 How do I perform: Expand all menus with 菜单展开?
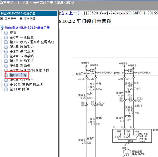[x=10, y=19]
